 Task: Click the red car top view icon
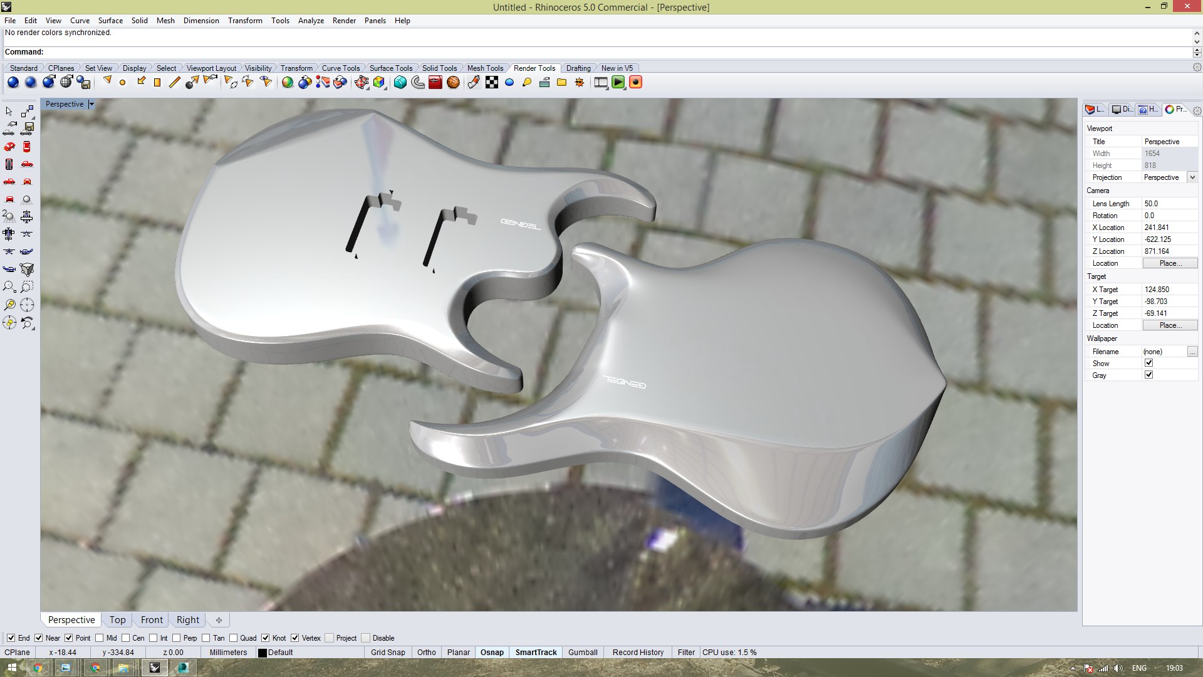pos(26,147)
